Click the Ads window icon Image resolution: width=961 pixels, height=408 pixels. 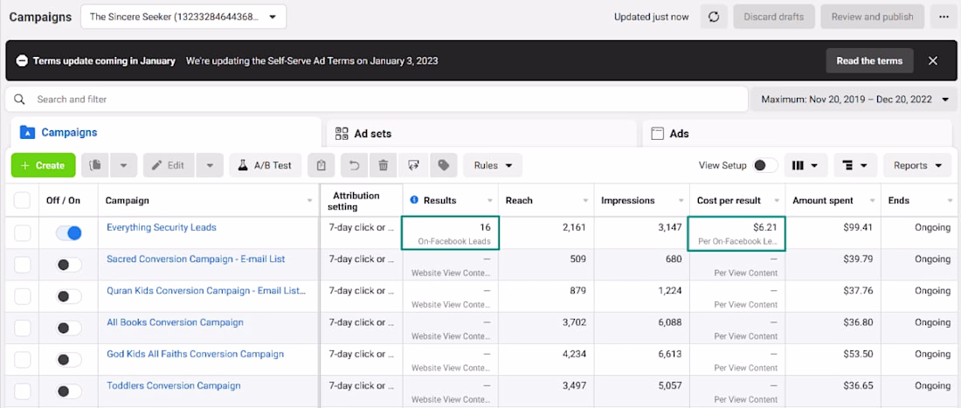coord(657,133)
